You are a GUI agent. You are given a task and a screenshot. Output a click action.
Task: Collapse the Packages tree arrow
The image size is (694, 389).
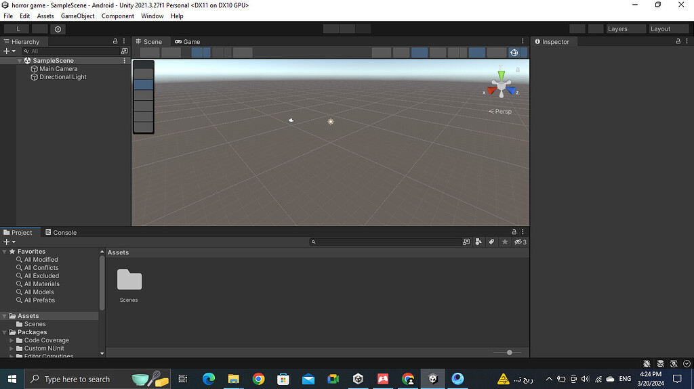(5, 332)
